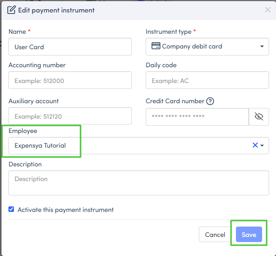Viewport: 276px width, 256px height.
Task: Clear the selected Employee with blue X
Action: (255, 145)
